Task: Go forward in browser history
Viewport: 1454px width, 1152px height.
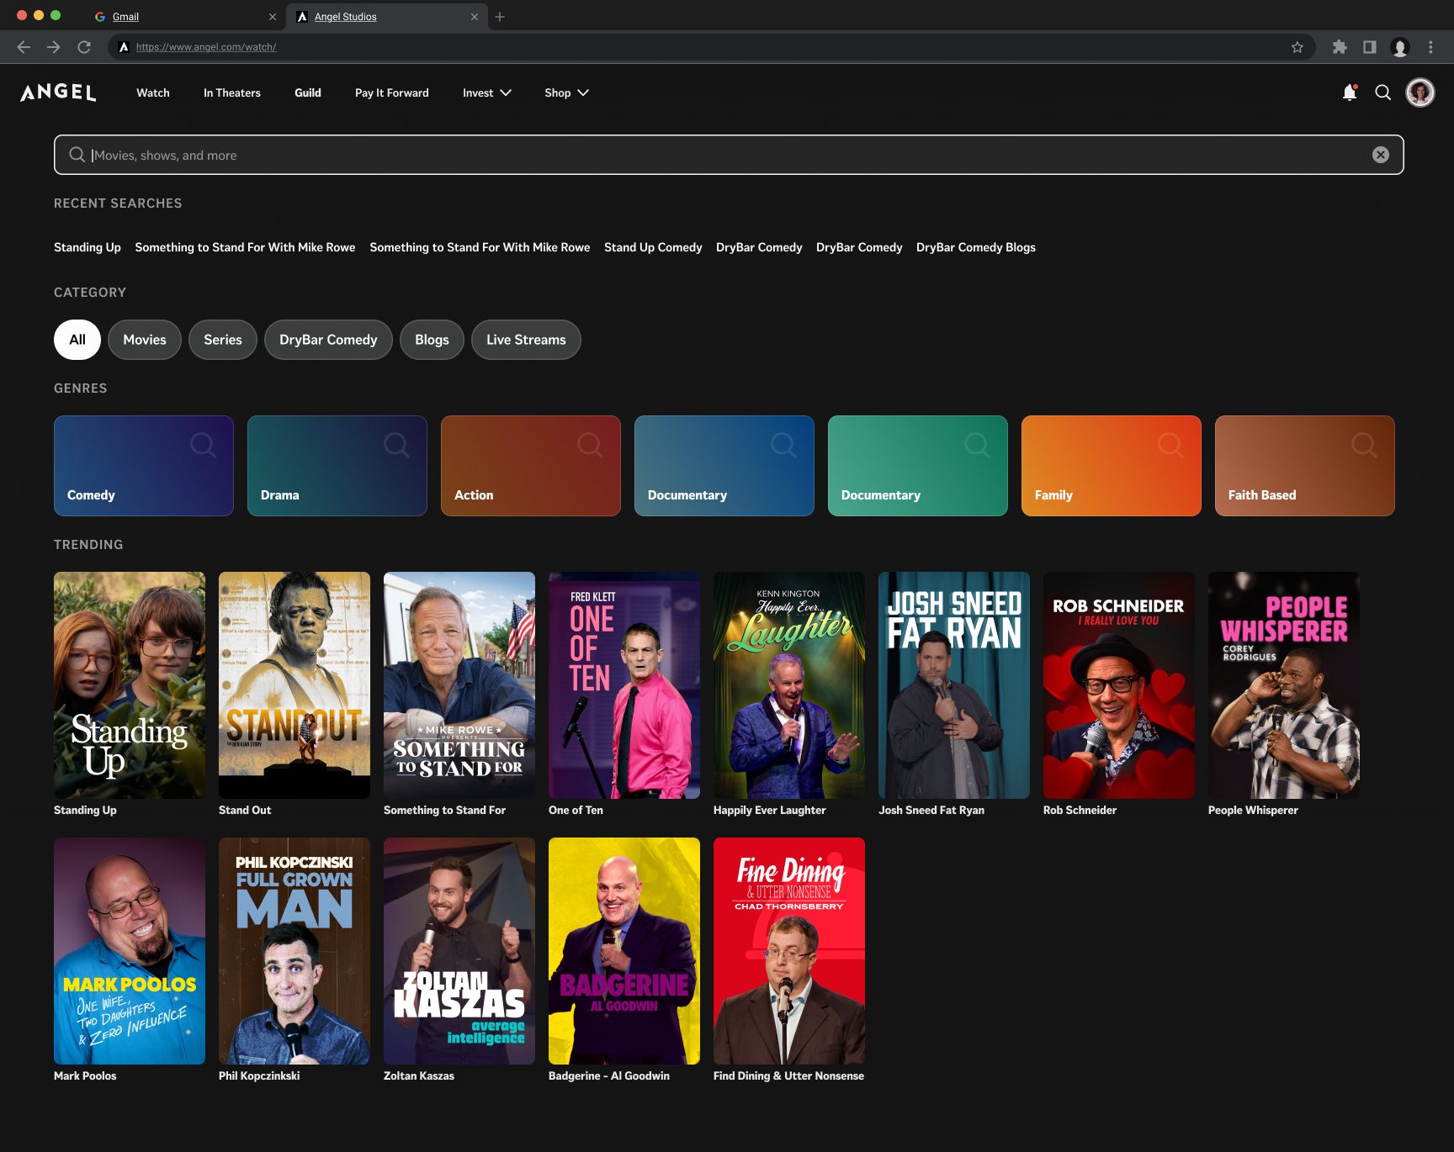Action: click(54, 47)
